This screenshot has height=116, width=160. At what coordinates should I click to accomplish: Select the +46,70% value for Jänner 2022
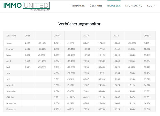[x=132, y=43]
